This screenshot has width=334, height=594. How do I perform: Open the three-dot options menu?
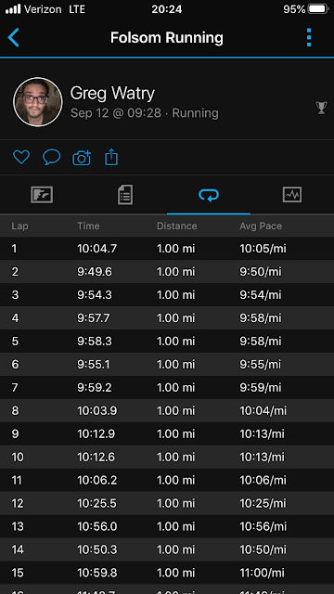(309, 37)
